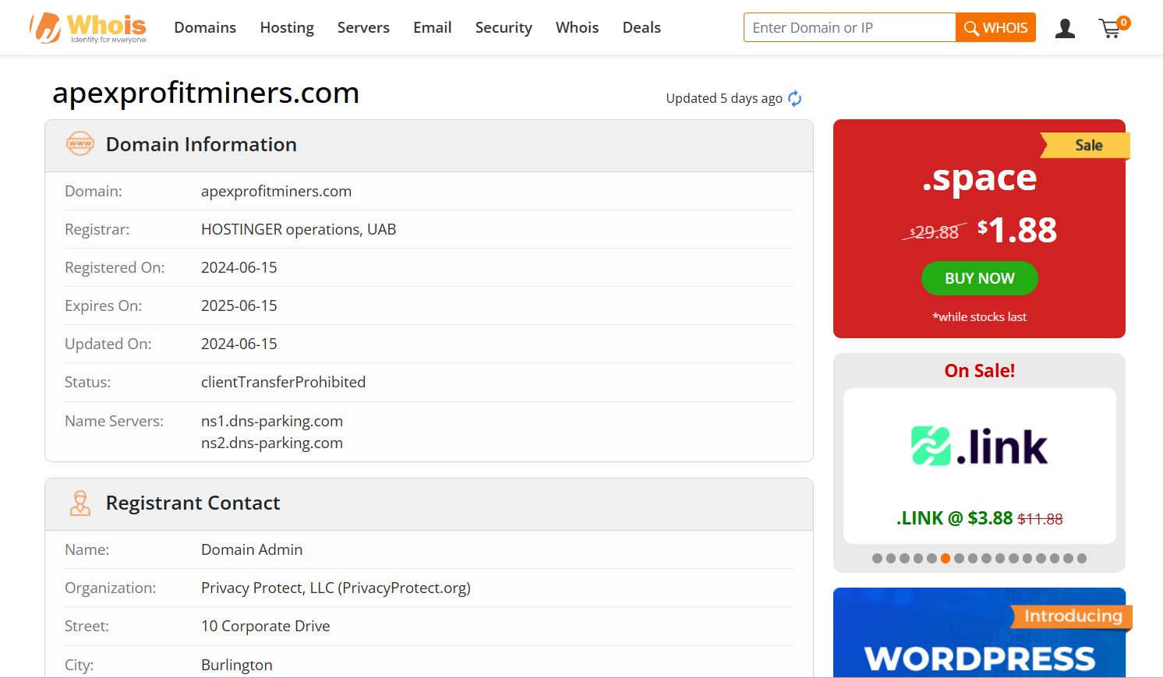Click the .space sale banner heading
The width and height of the screenshot is (1163, 678).
[x=980, y=178]
